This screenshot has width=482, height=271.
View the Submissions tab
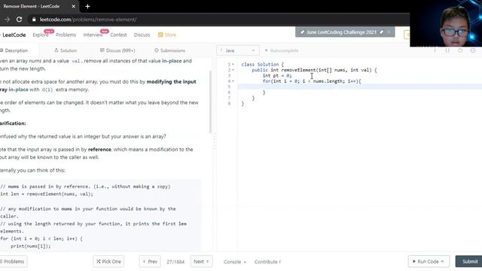(x=169, y=50)
